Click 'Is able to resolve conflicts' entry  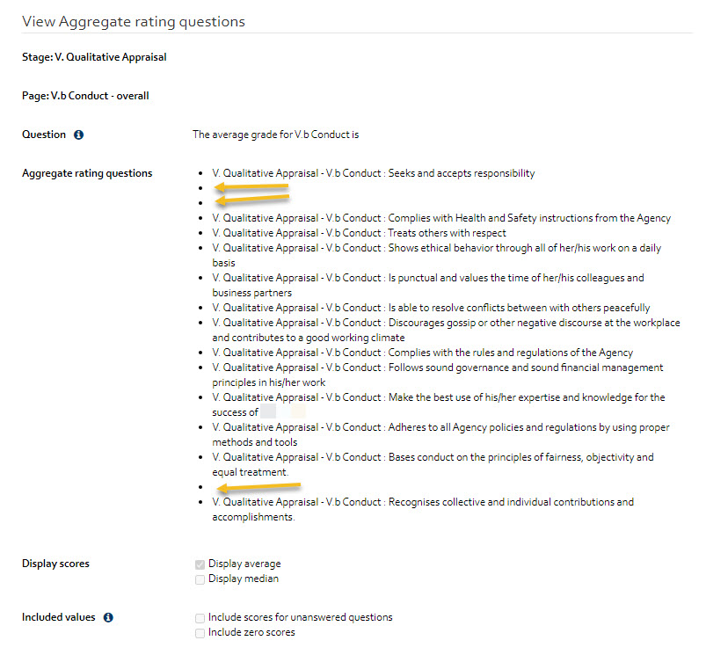click(x=431, y=308)
